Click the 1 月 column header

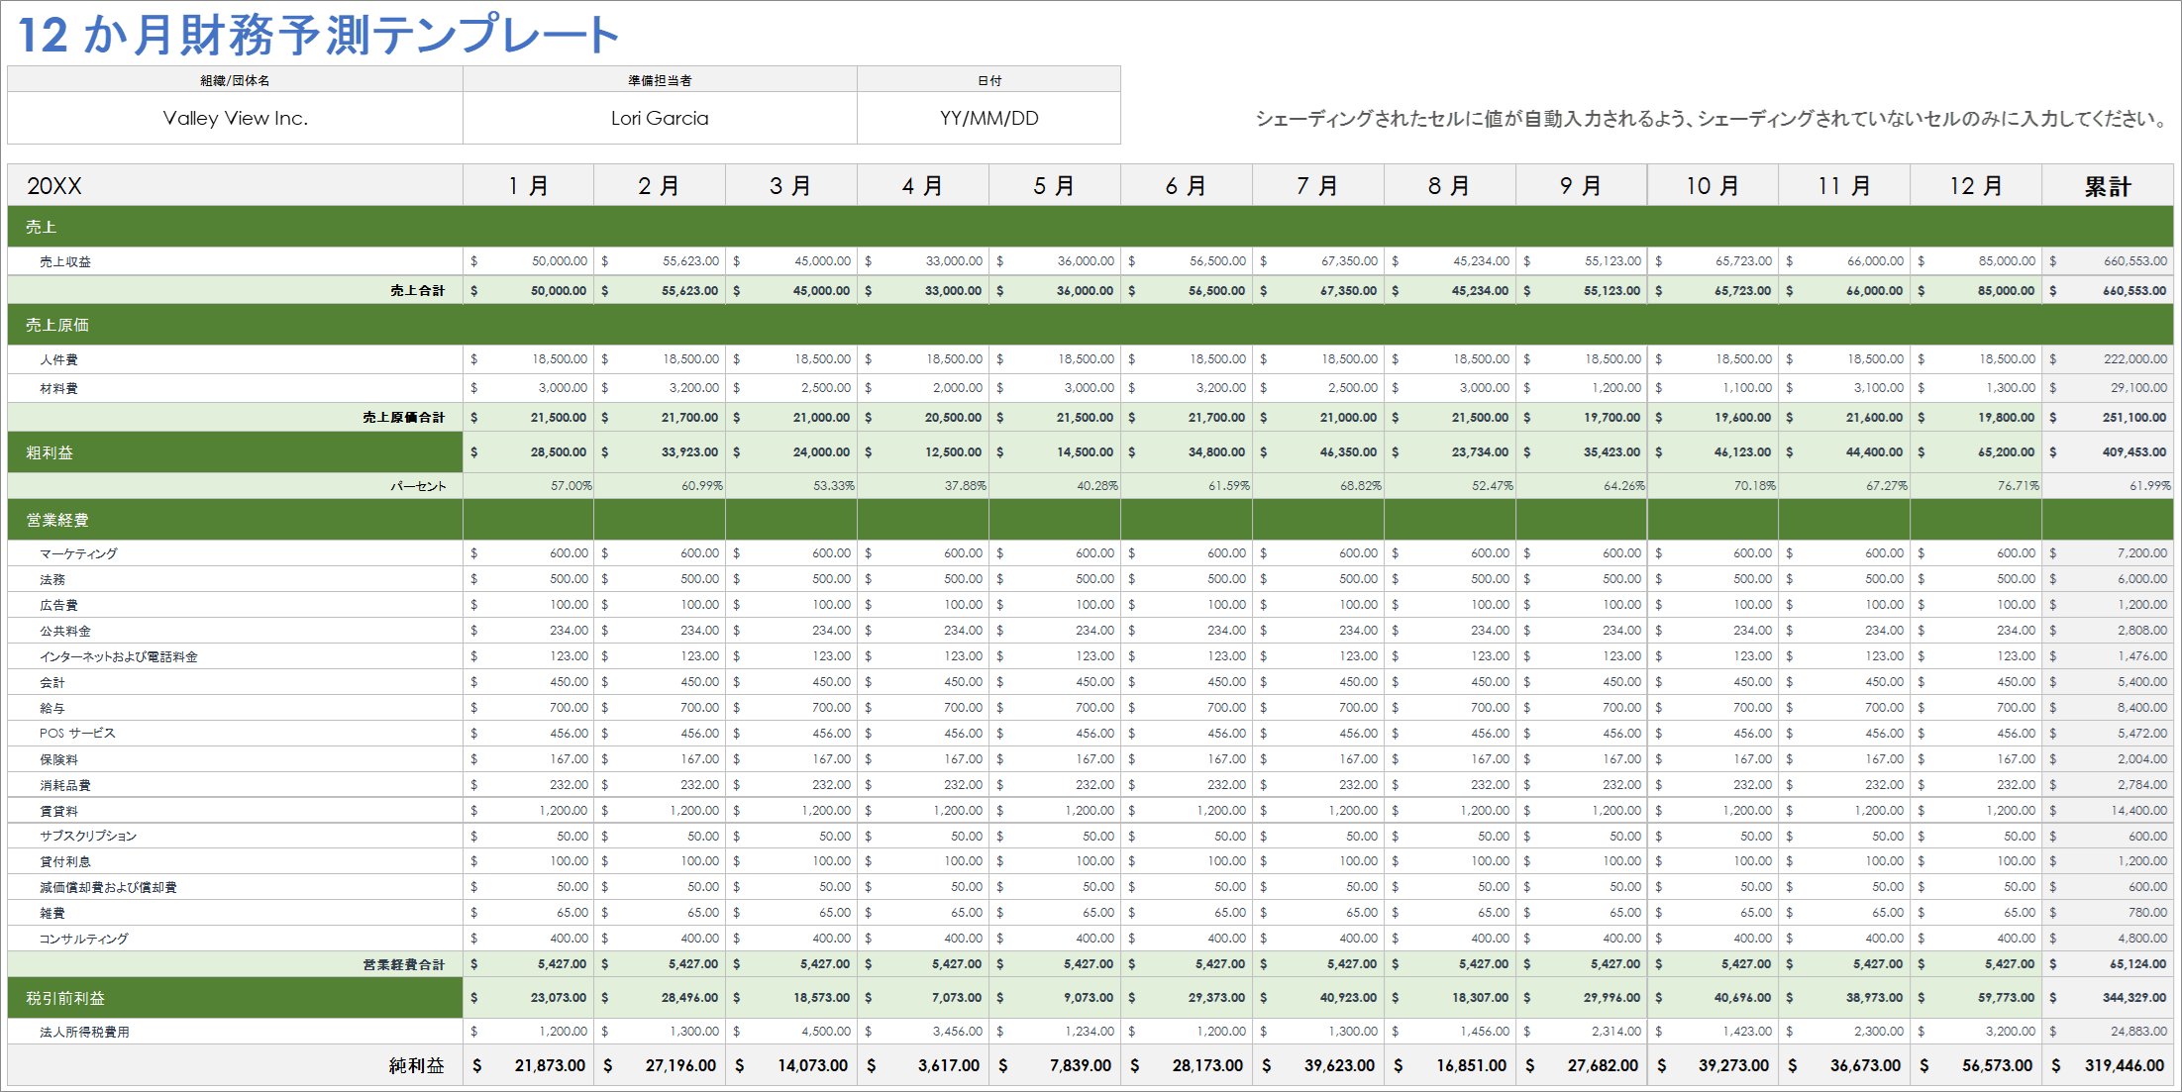point(528,185)
